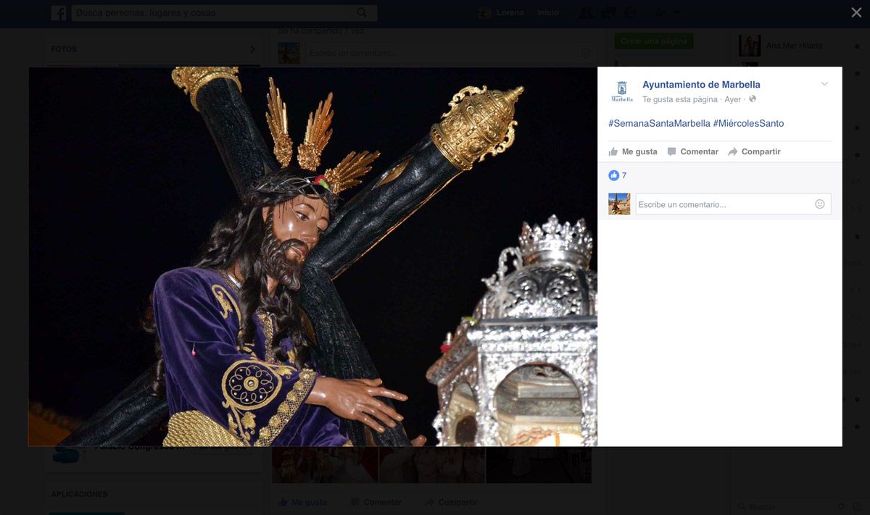Go to Inicio in the top bar
The width and height of the screenshot is (870, 515).
(548, 13)
